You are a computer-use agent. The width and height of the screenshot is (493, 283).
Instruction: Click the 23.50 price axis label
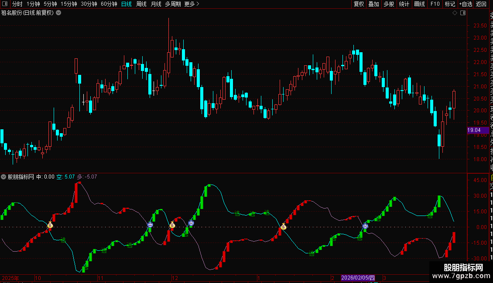point(480,26)
